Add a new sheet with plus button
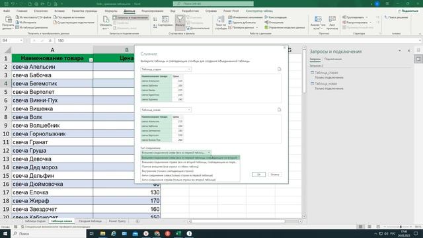The width and height of the screenshot is (423, 238). [x=137, y=221]
